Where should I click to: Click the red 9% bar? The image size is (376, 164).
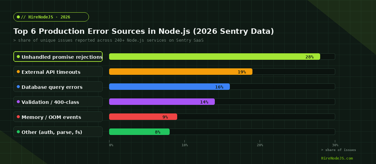(x=143, y=117)
